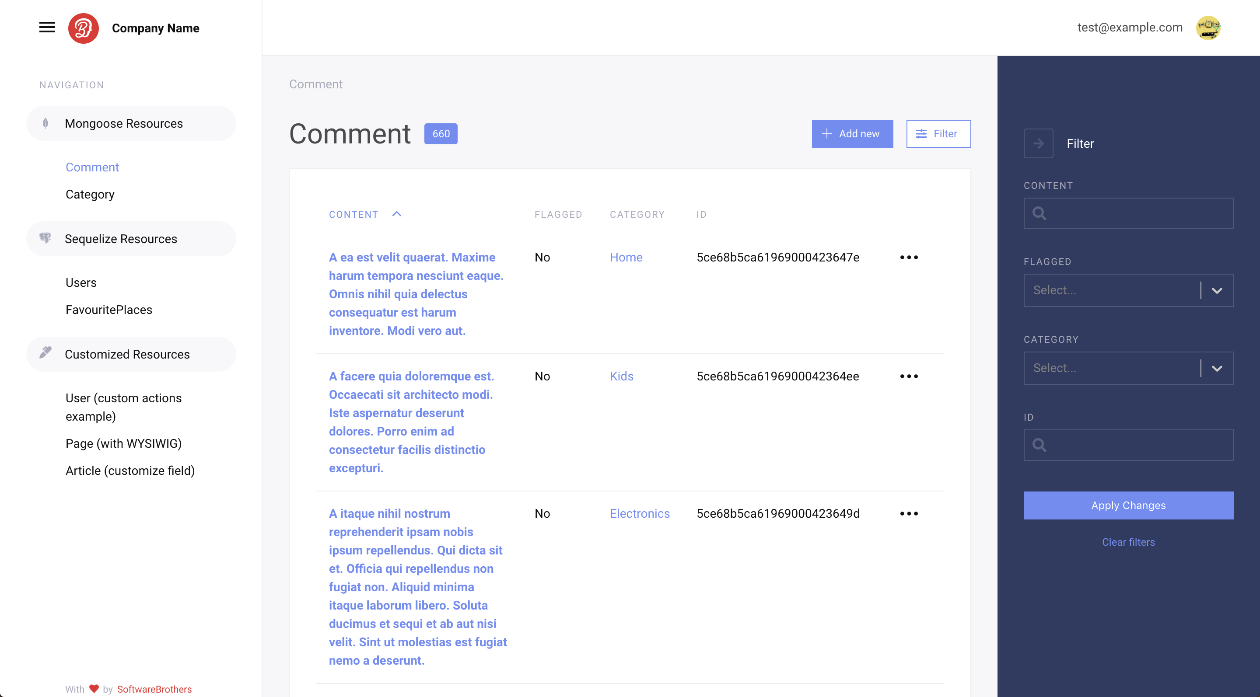Open the hamburger menu icon

pyautogui.click(x=47, y=28)
